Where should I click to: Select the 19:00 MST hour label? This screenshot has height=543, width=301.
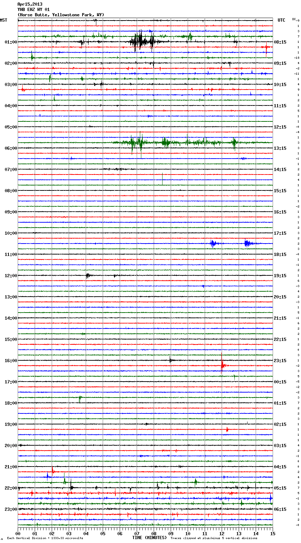(11, 424)
